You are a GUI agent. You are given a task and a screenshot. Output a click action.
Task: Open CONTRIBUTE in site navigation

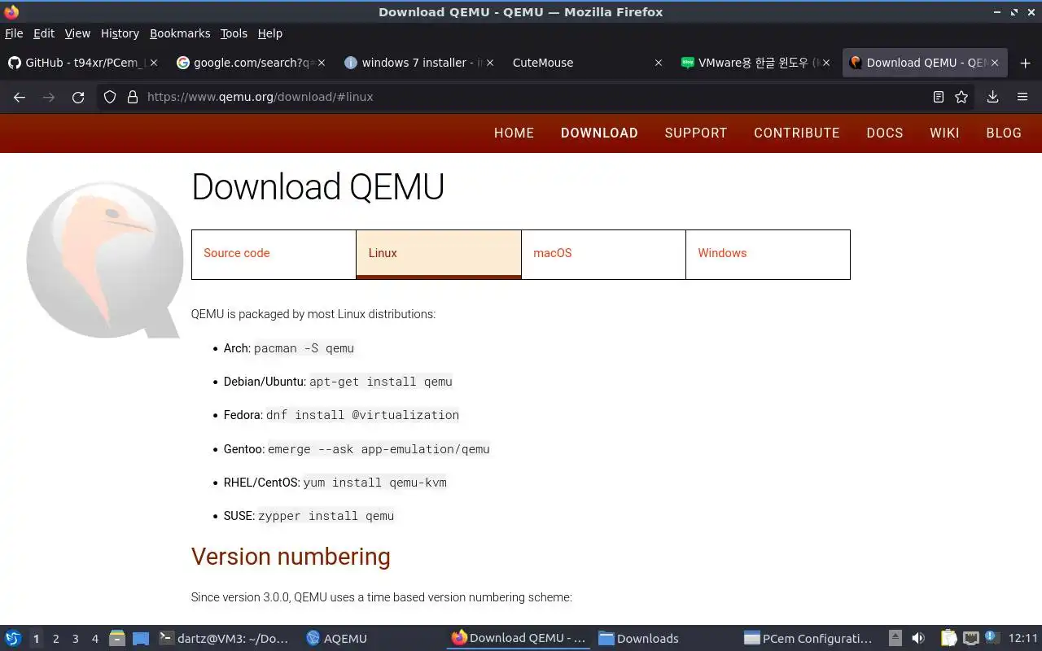(x=797, y=133)
